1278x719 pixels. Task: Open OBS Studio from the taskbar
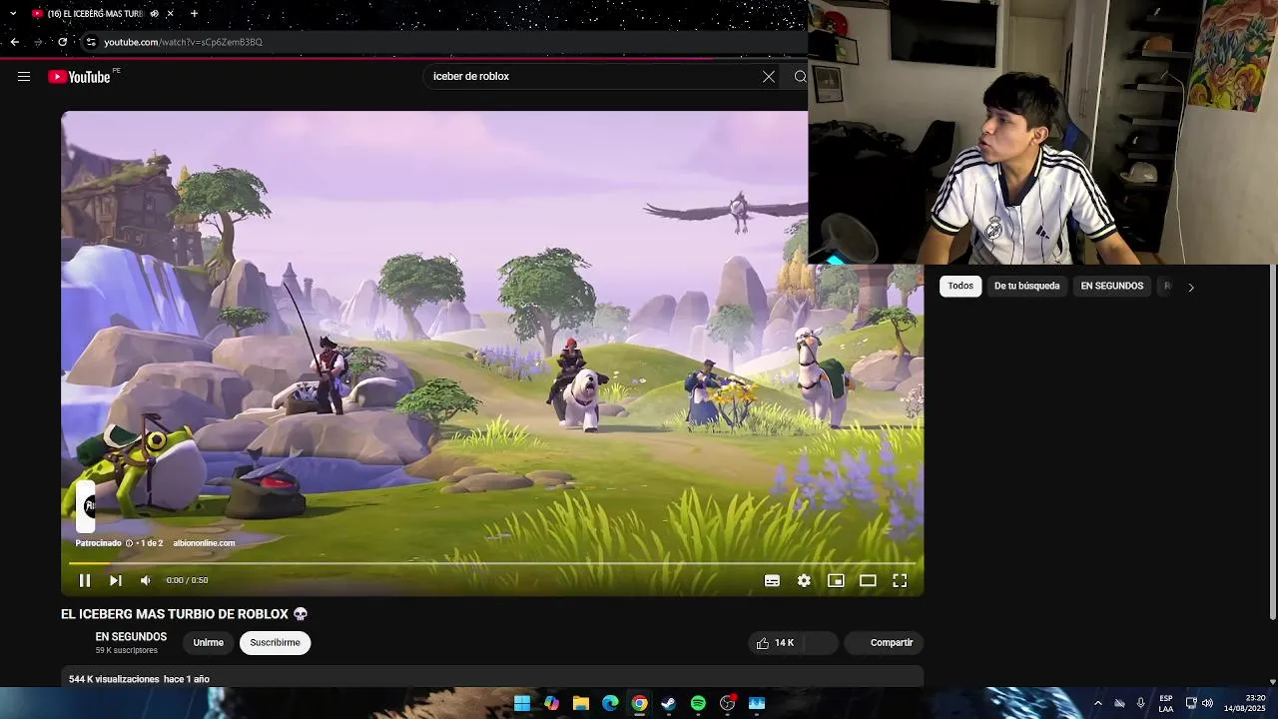[728, 703]
